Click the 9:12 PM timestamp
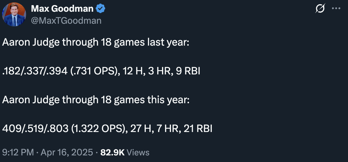 point(18,152)
